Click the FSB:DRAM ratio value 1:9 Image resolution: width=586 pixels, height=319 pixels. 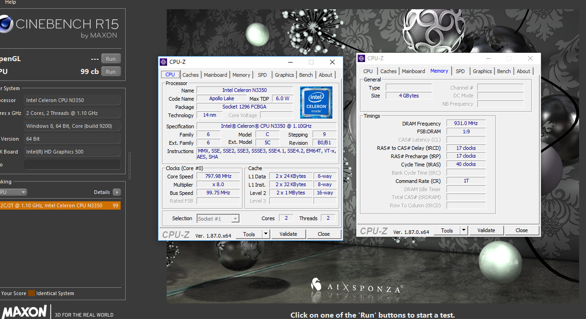466,131
